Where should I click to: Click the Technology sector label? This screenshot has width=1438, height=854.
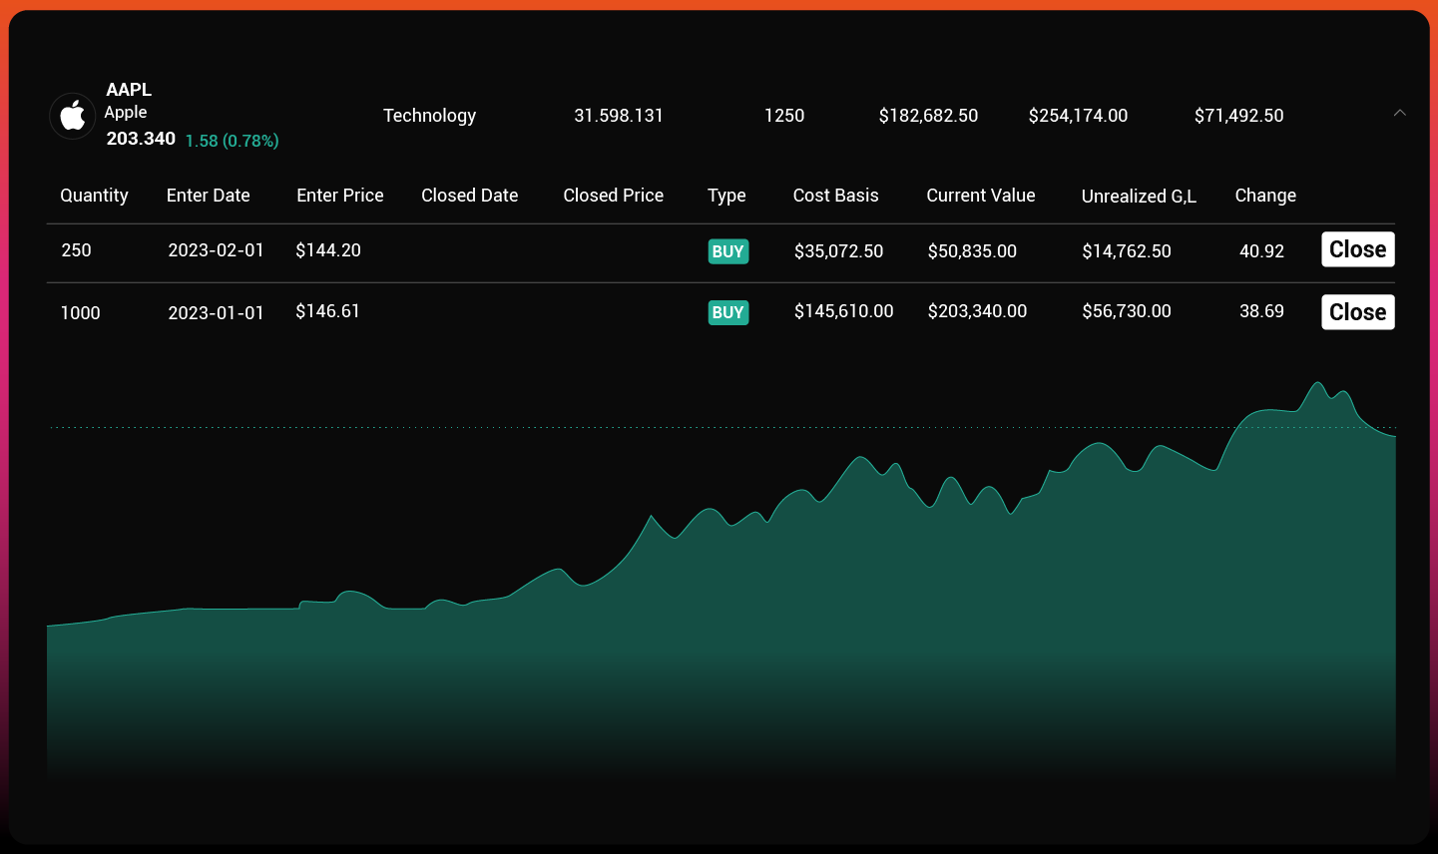click(x=429, y=116)
